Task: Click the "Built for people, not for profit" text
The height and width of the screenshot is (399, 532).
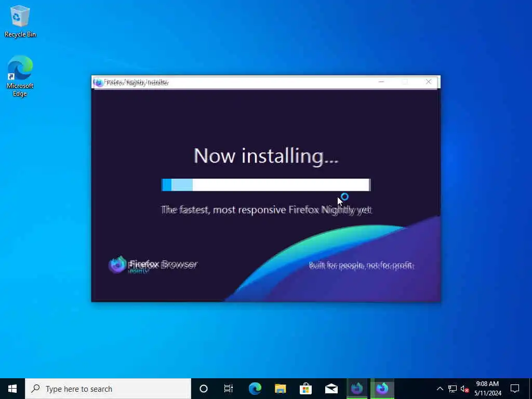Action: coord(362,265)
